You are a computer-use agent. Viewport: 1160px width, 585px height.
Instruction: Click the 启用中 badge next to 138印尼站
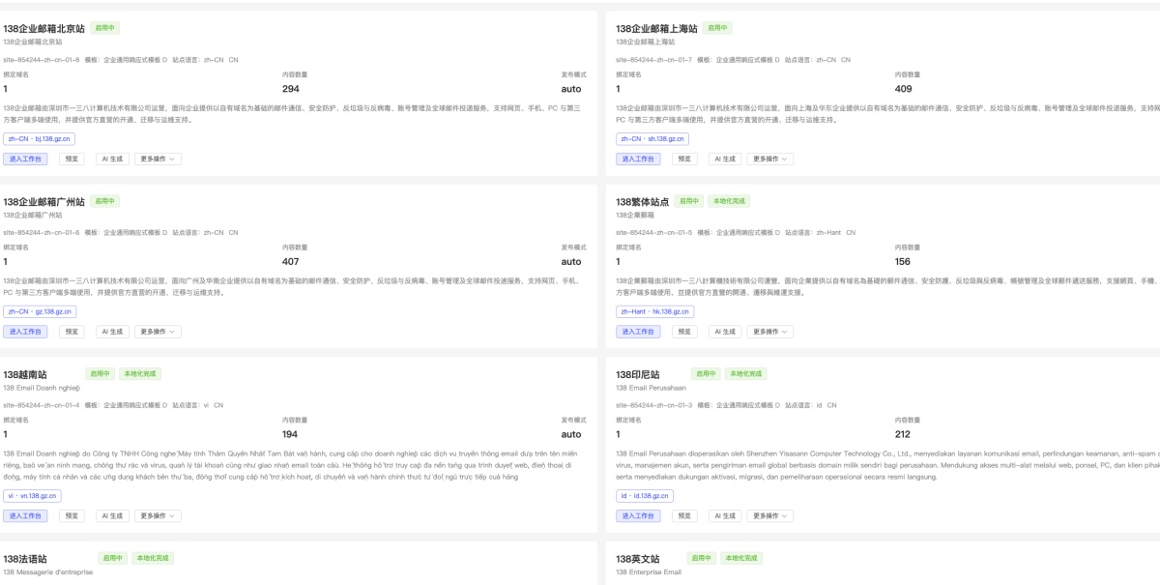(x=707, y=373)
